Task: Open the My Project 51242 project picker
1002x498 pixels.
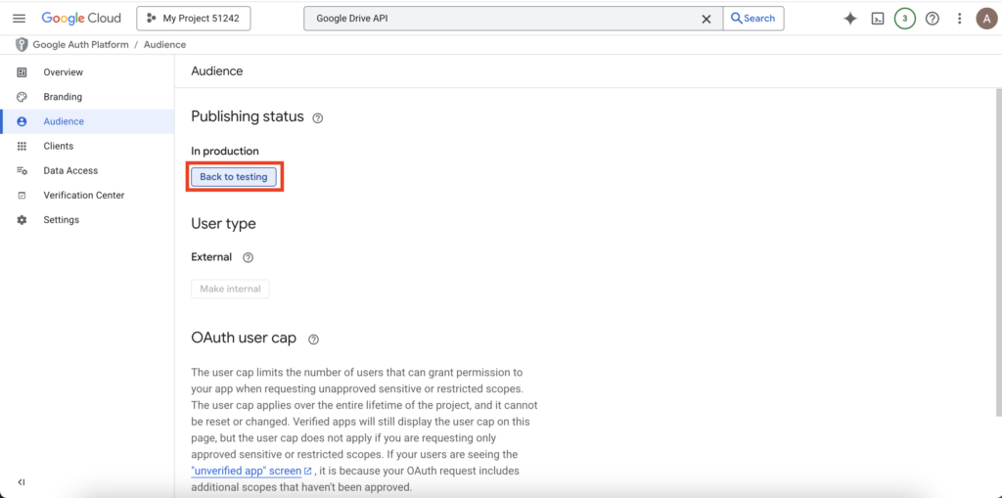Action: pos(193,19)
